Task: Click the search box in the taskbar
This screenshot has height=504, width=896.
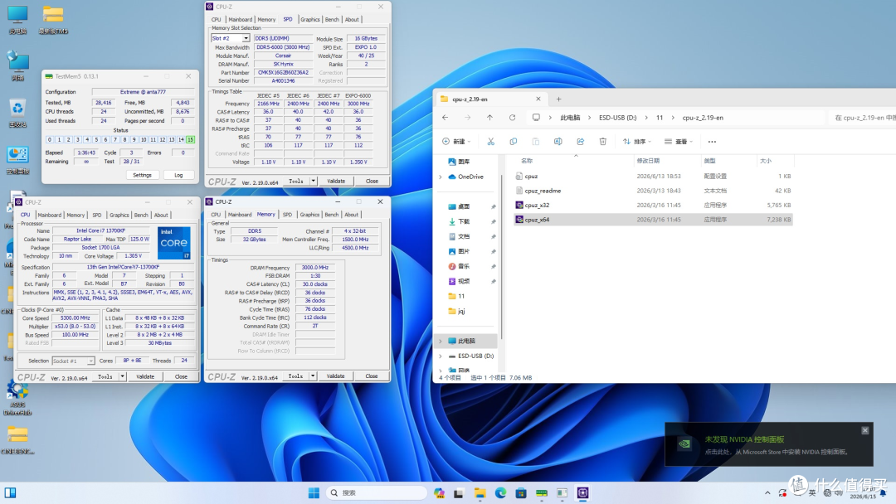Action: click(x=376, y=492)
